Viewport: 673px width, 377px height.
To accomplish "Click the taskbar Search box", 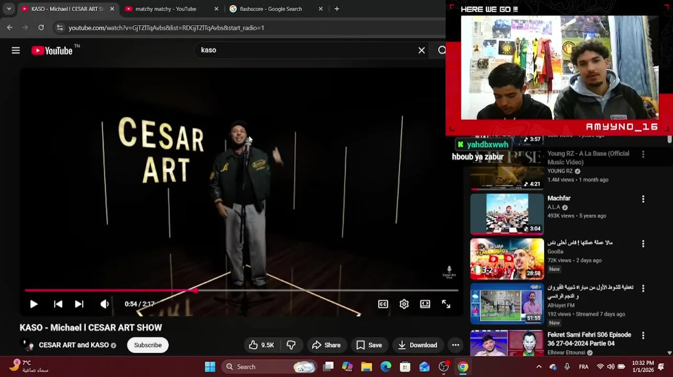I will point(269,367).
